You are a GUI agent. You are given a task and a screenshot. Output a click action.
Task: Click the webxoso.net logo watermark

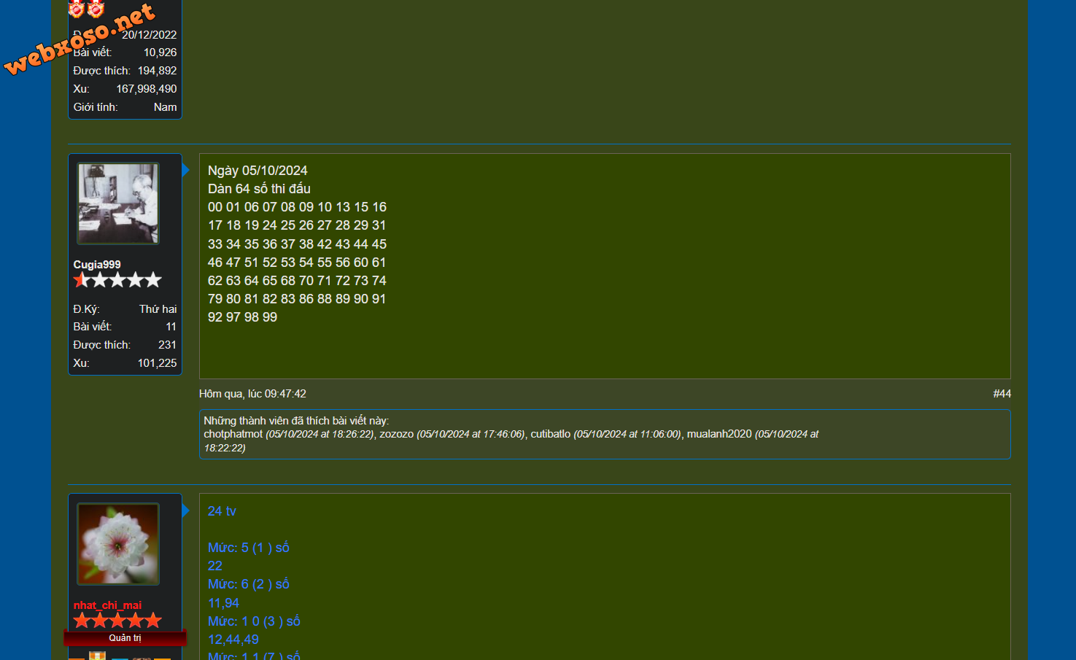[x=79, y=40]
